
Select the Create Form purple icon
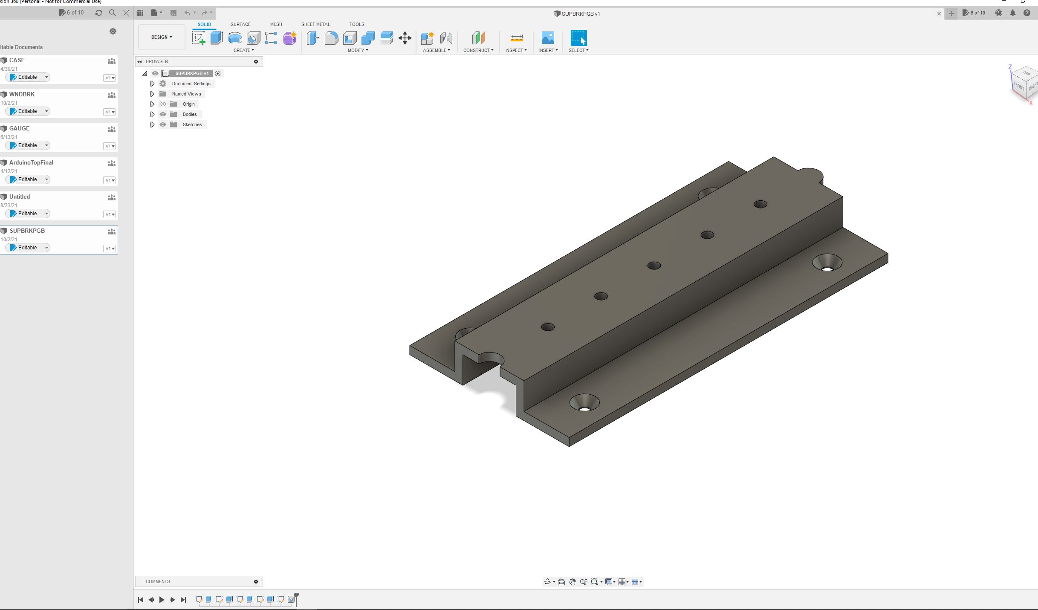[x=290, y=38]
